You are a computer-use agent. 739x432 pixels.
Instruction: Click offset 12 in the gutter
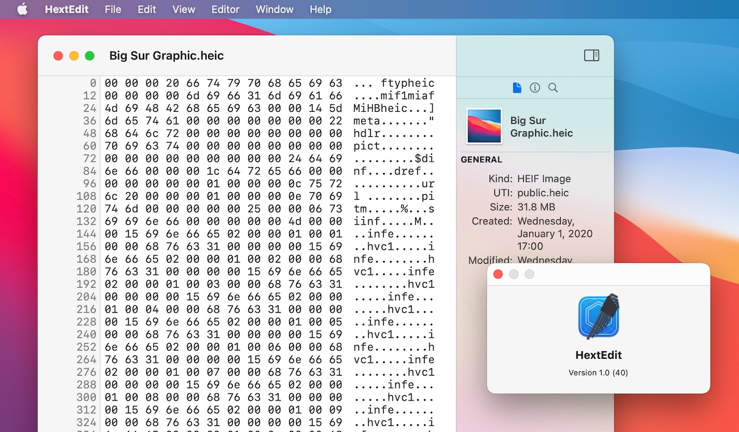point(90,96)
